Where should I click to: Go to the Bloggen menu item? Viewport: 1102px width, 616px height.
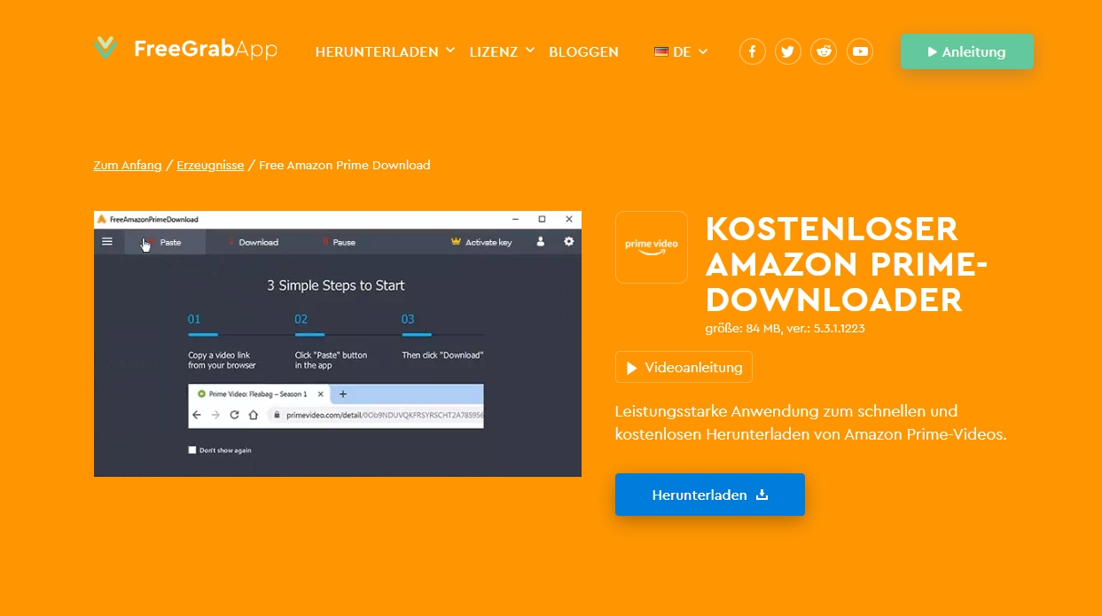point(583,51)
